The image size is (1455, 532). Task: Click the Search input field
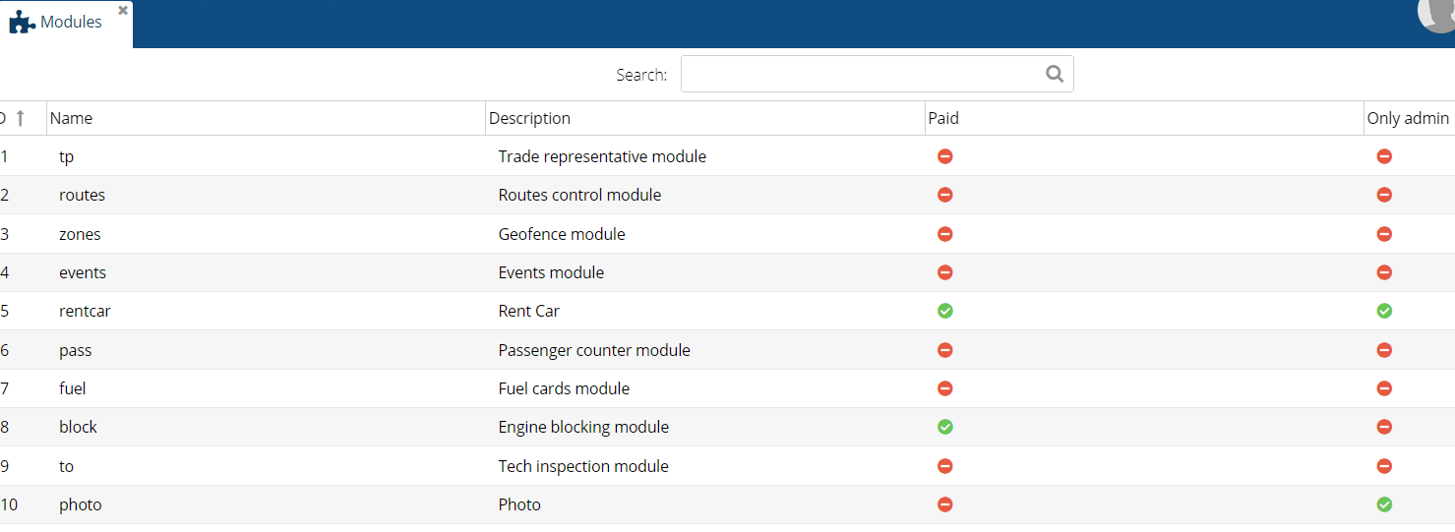861,74
